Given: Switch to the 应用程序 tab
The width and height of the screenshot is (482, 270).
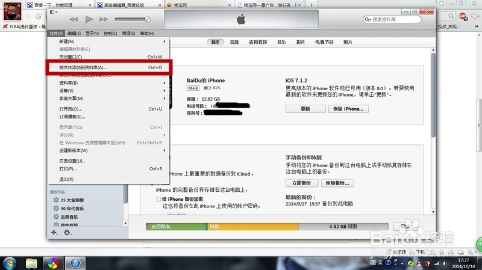Looking at the screenshot, I should point(258,42).
